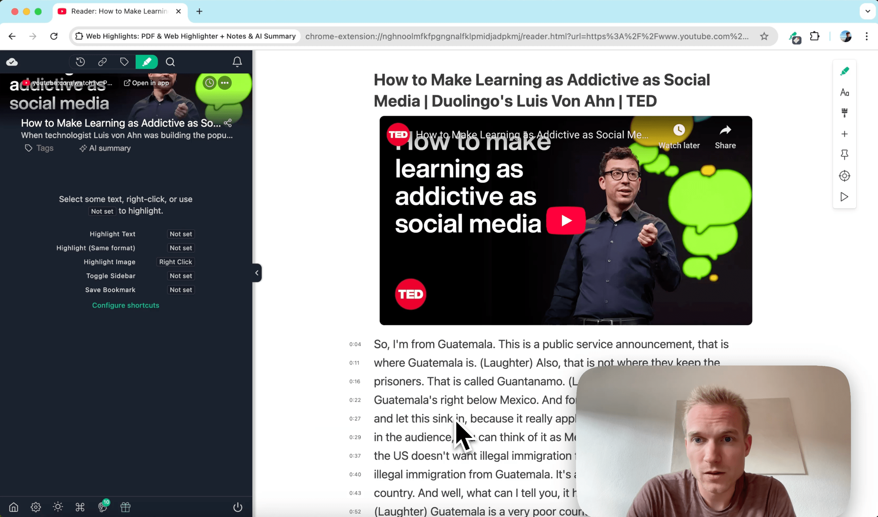Open search in the sidebar toolbar
Screen dimensions: 878x517
coord(170,62)
